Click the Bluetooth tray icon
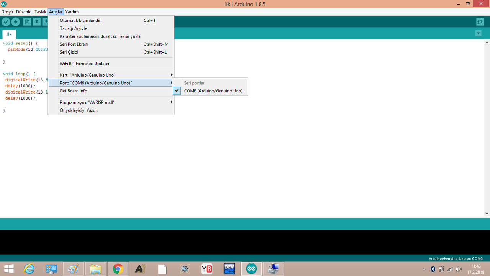The height and width of the screenshot is (276, 490). pyautogui.click(x=433, y=269)
